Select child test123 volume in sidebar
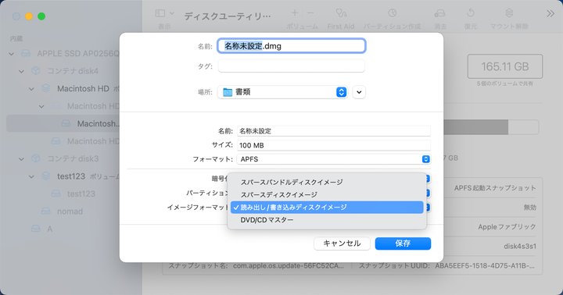The height and width of the screenshot is (295, 563). click(x=81, y=194)
